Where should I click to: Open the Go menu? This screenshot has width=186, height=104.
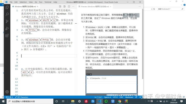pyautogui.click(x=36, y=2)
